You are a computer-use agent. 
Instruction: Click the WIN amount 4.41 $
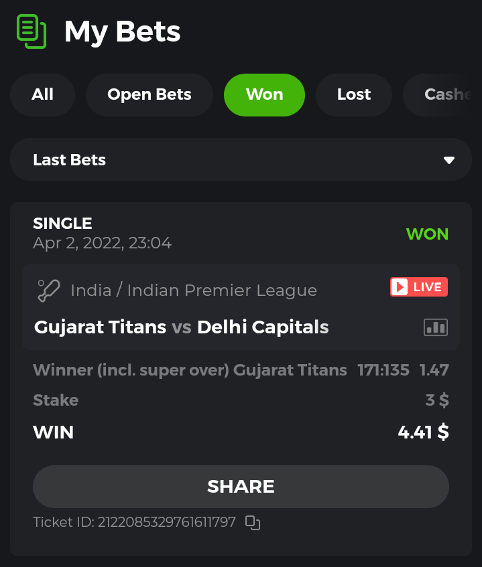(x=423, y=432)
